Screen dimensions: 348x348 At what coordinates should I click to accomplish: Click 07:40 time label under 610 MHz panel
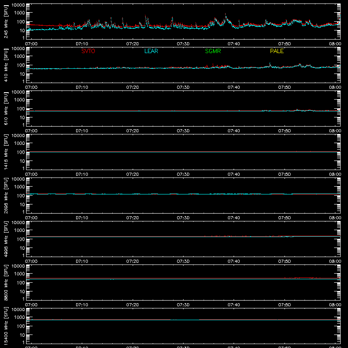click(x=234, y=131)
